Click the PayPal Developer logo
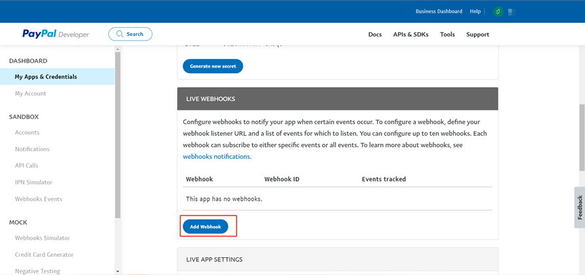This screenshot has height=275, width=585. [55, 34]
